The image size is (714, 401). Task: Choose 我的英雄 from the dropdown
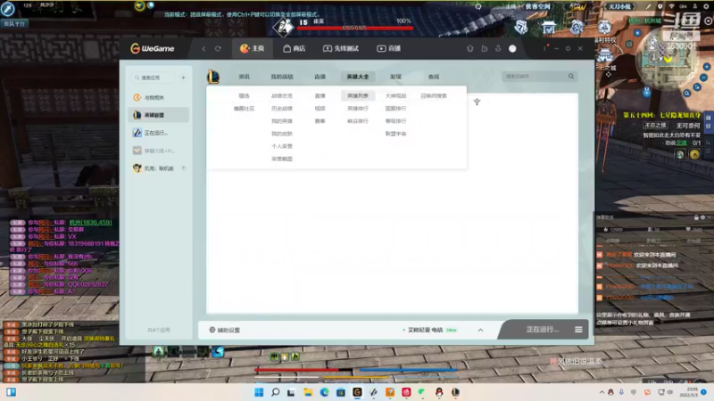tap(282, 121)
